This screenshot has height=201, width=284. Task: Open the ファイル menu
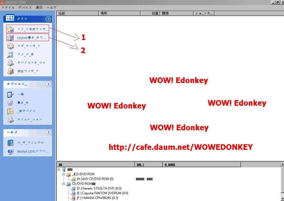(x=8, y=8)
